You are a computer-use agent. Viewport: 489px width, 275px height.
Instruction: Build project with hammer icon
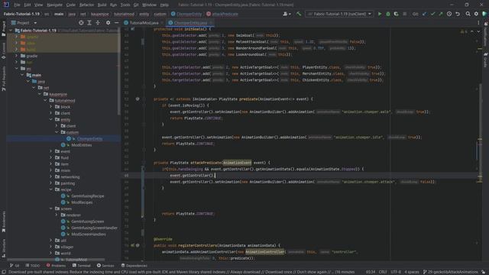pyautogui.click(x=299, y=14)
